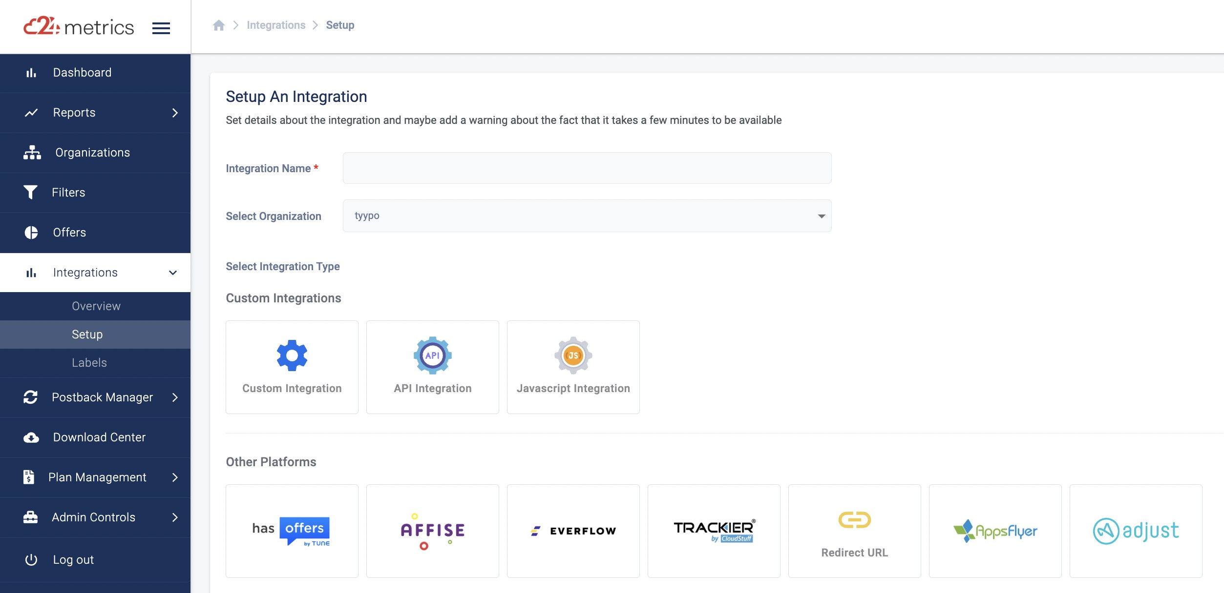Screen dimensions: 1224x593
Task: Select the Admin Controls briefcase icon
Action: [x=30, y=517]
